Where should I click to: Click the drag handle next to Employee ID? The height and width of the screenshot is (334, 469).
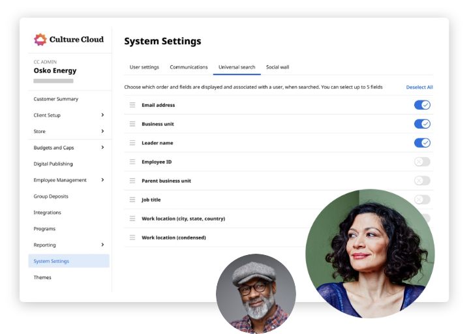132,162
